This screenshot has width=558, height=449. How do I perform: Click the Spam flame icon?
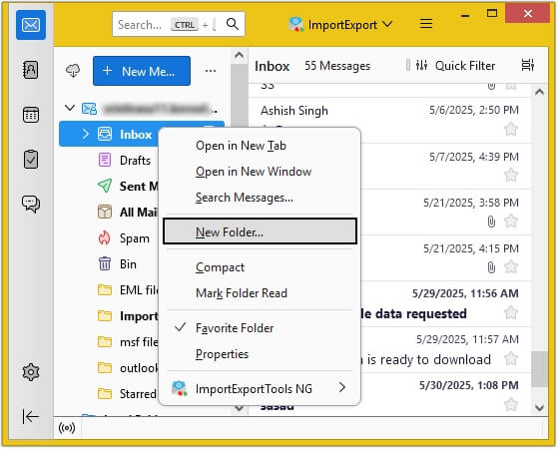tap(104, 237)
